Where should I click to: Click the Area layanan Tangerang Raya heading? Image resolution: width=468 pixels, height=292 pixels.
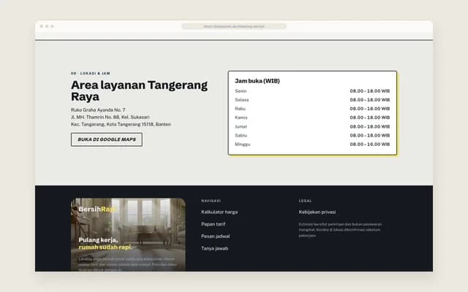click(x=139, y=91)
